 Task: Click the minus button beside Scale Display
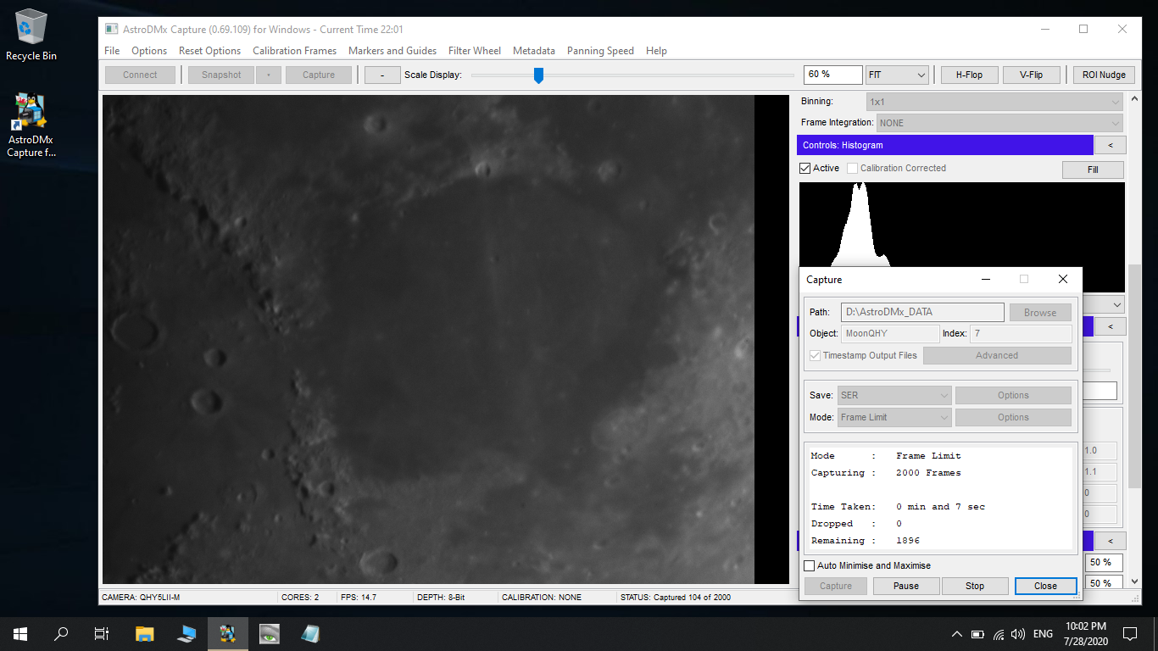383,75
